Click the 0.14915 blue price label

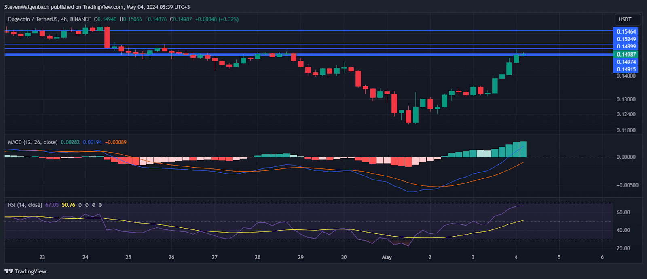pyautogui.click(x=626, y=69)
